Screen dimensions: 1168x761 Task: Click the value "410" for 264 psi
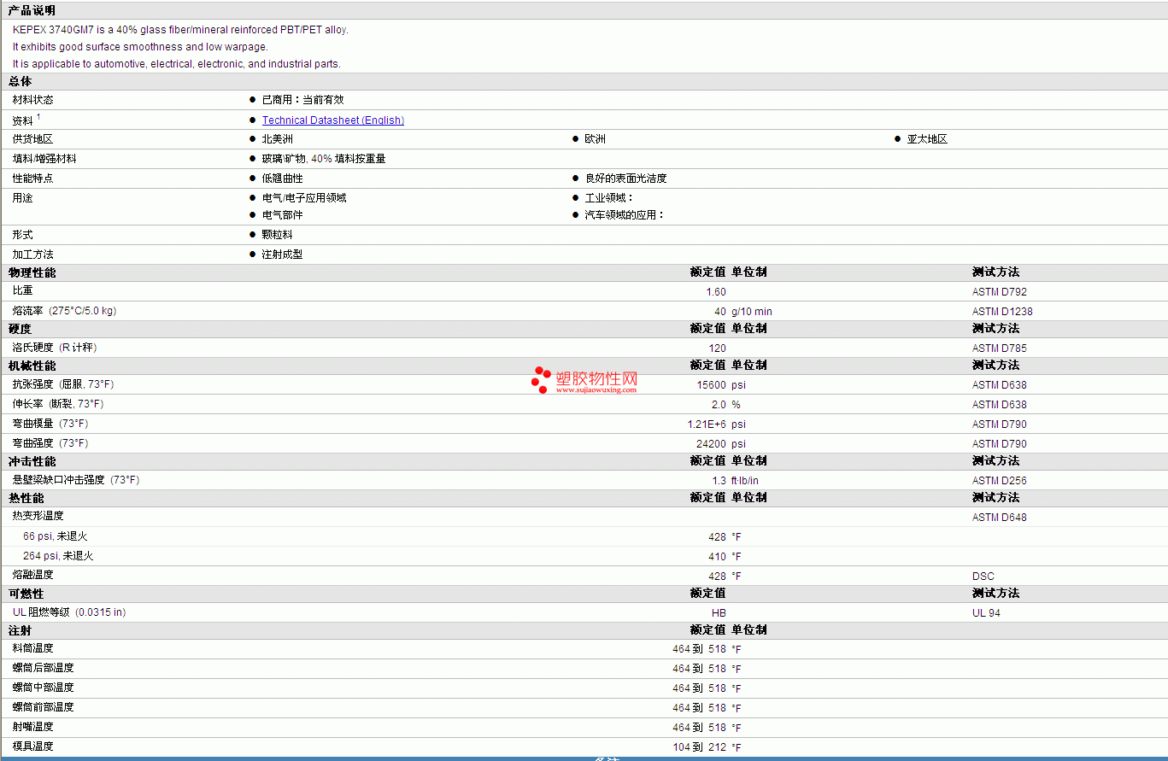(718, 557)
